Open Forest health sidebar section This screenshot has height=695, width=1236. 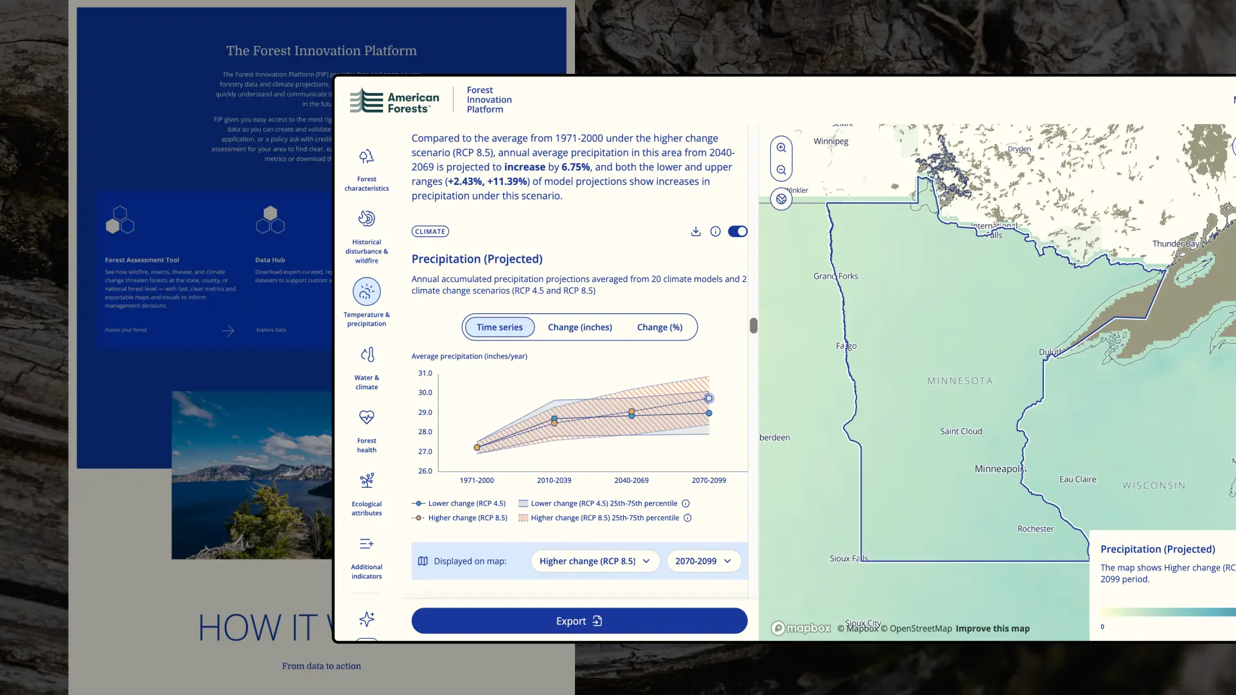366,431
